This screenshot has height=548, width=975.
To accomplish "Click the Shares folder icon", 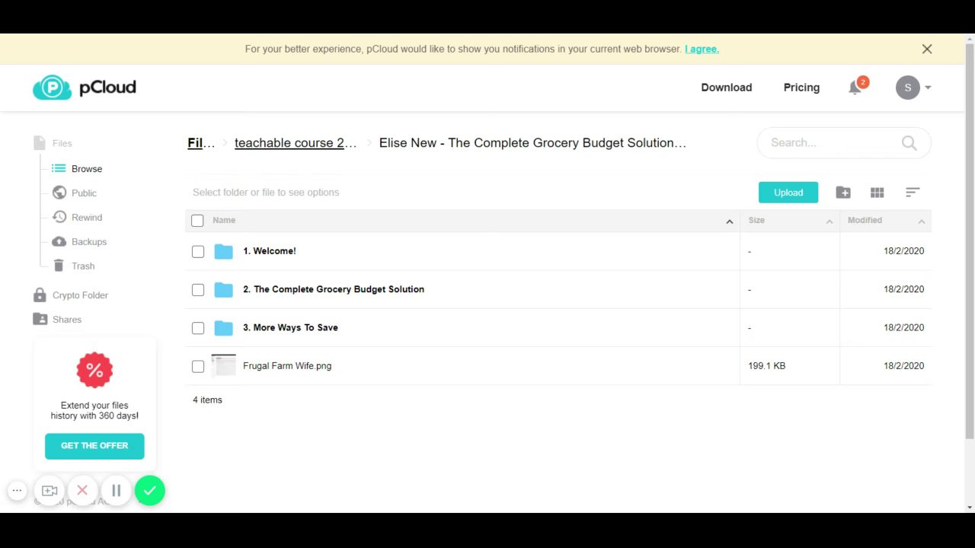I will tap(40, 319).
